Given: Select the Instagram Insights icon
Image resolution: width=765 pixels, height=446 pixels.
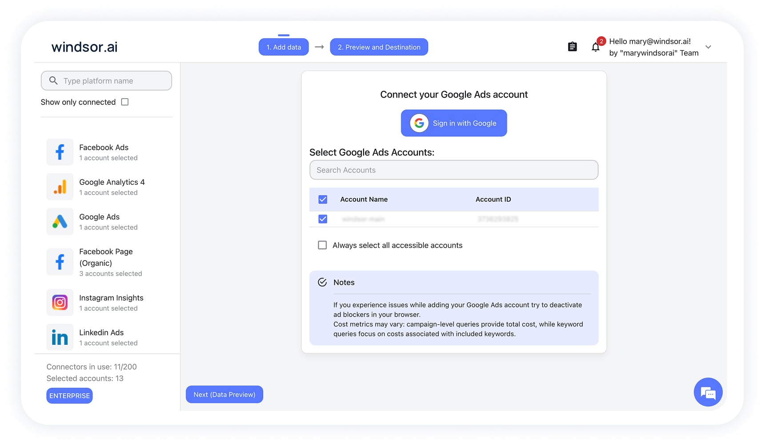Looking at the screenshot, I should [x=60, y=303].
